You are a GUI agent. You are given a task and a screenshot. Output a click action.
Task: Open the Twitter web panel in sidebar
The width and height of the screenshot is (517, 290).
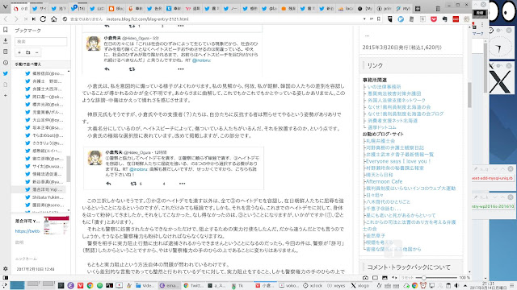click(6, 73)
